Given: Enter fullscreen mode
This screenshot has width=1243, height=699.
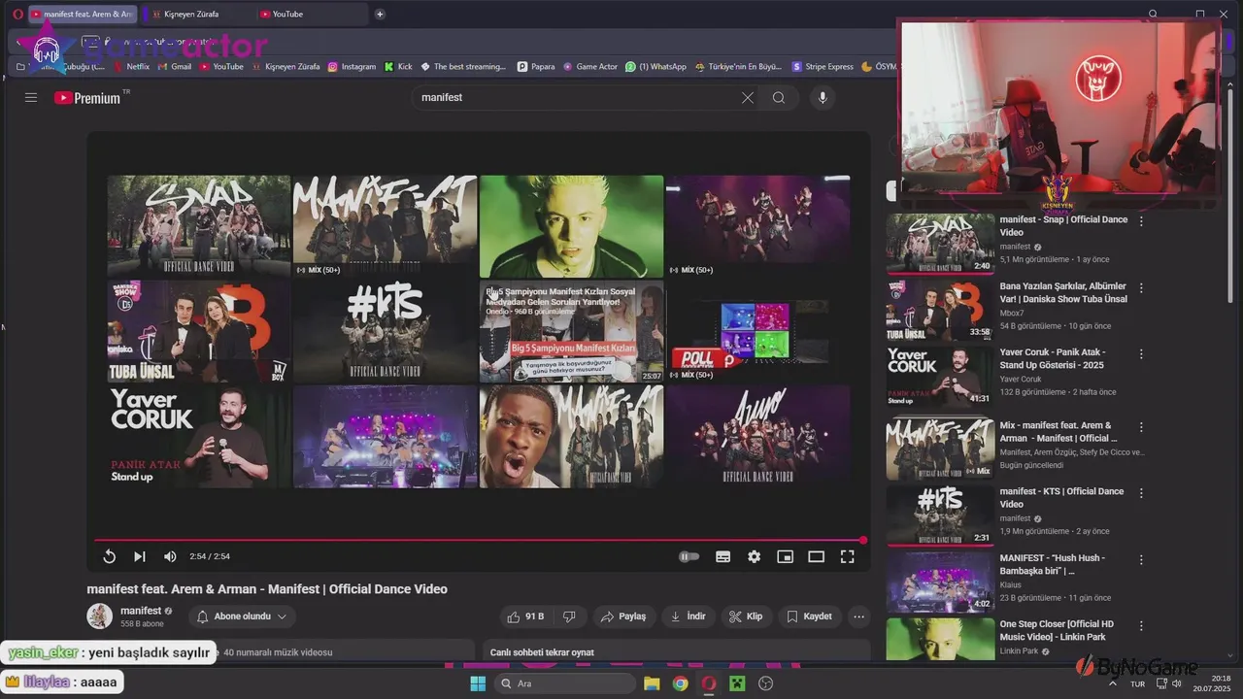Looking at the screenshot, I should [847, 556].
